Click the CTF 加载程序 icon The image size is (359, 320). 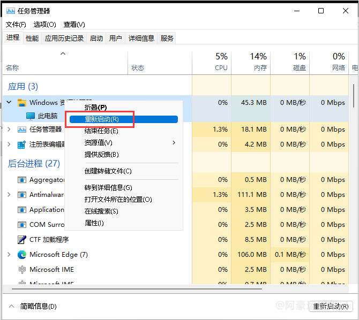point(22,240)
